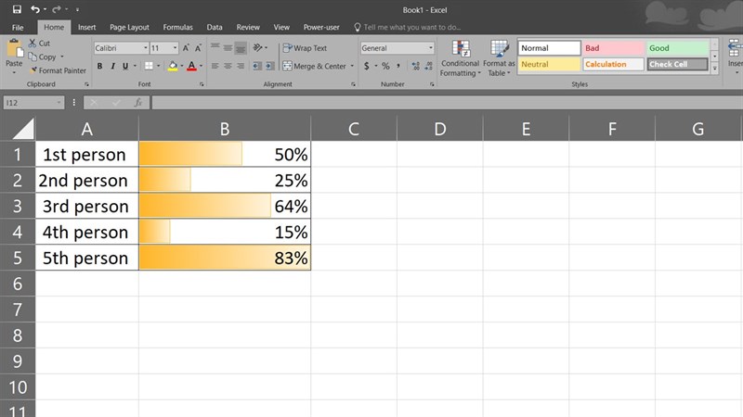Expand the Name Box dropdown showing I12
The image size is (743, 417).
[59, 103]
